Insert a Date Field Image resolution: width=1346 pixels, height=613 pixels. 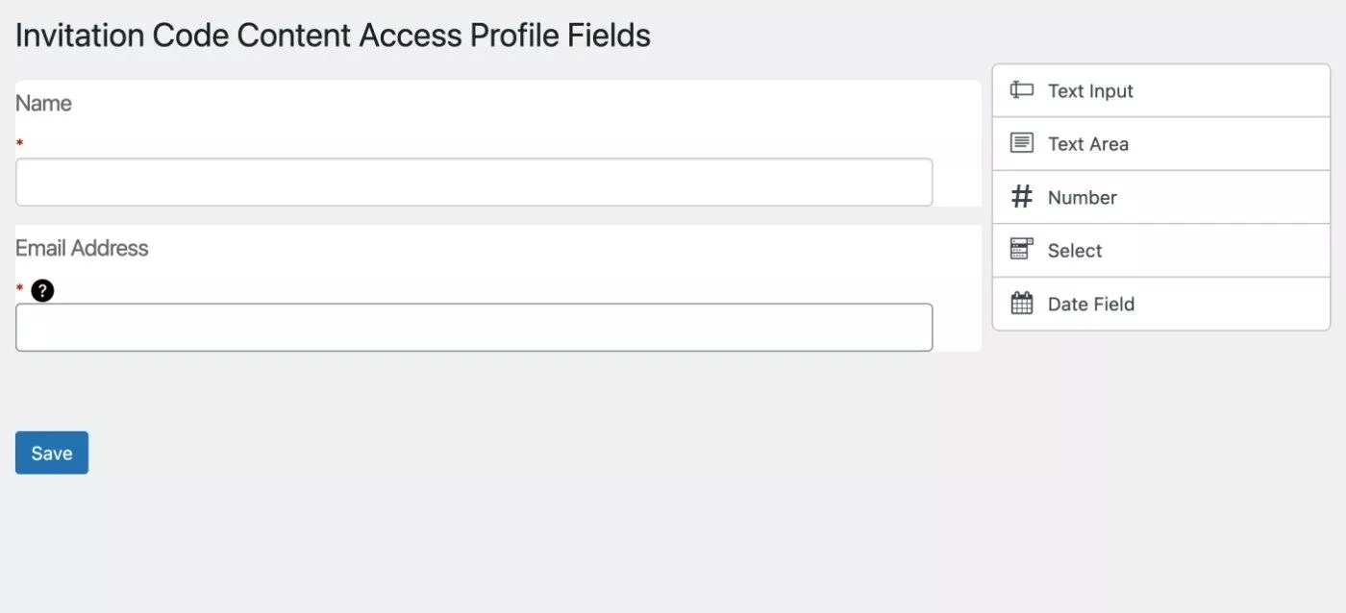(x=1160, y=304)
